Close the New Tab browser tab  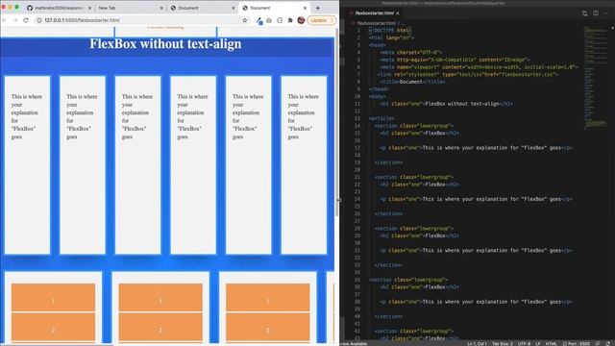[x=161, y=8]
